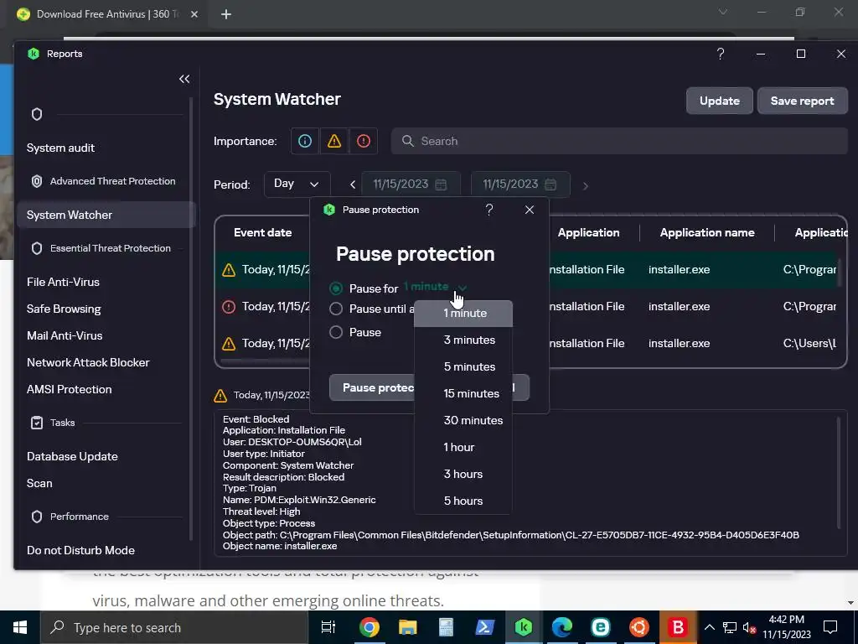Collapse the Reports sidebar with the double-chevron icon
858x644 pixels.
point(184,79)
